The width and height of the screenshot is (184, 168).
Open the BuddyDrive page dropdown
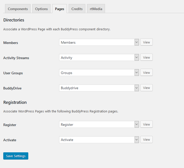[99, 88]
